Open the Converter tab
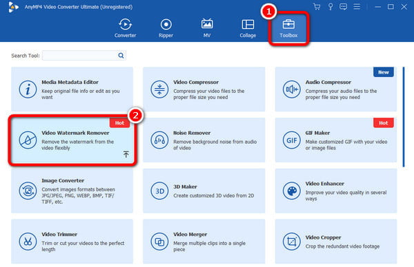The image size is (414, 267). tap(125, 28)
